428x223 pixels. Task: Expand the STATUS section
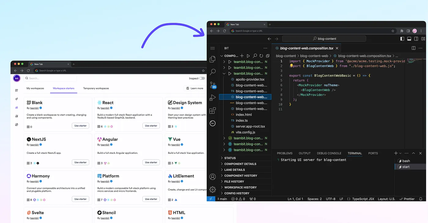click(230, 158)
